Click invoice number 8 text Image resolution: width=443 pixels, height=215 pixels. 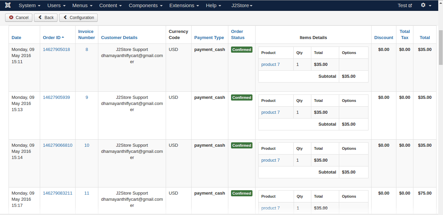(87, 50)
